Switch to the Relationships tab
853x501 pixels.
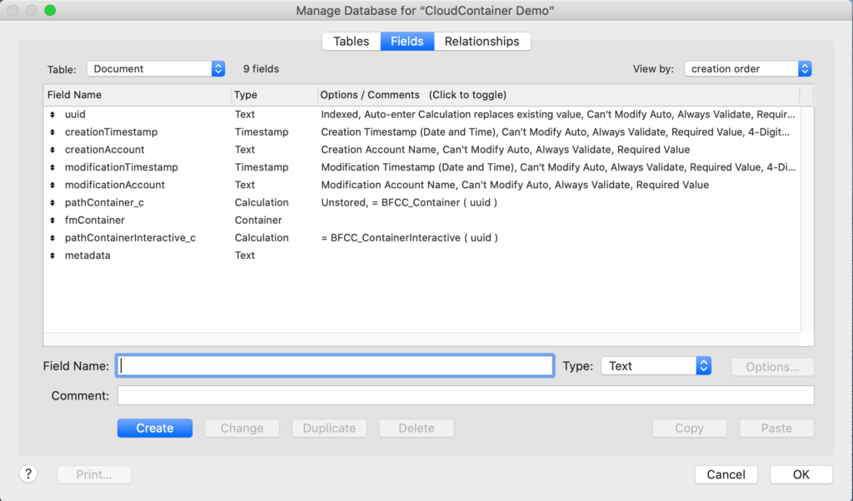[481, 42]
